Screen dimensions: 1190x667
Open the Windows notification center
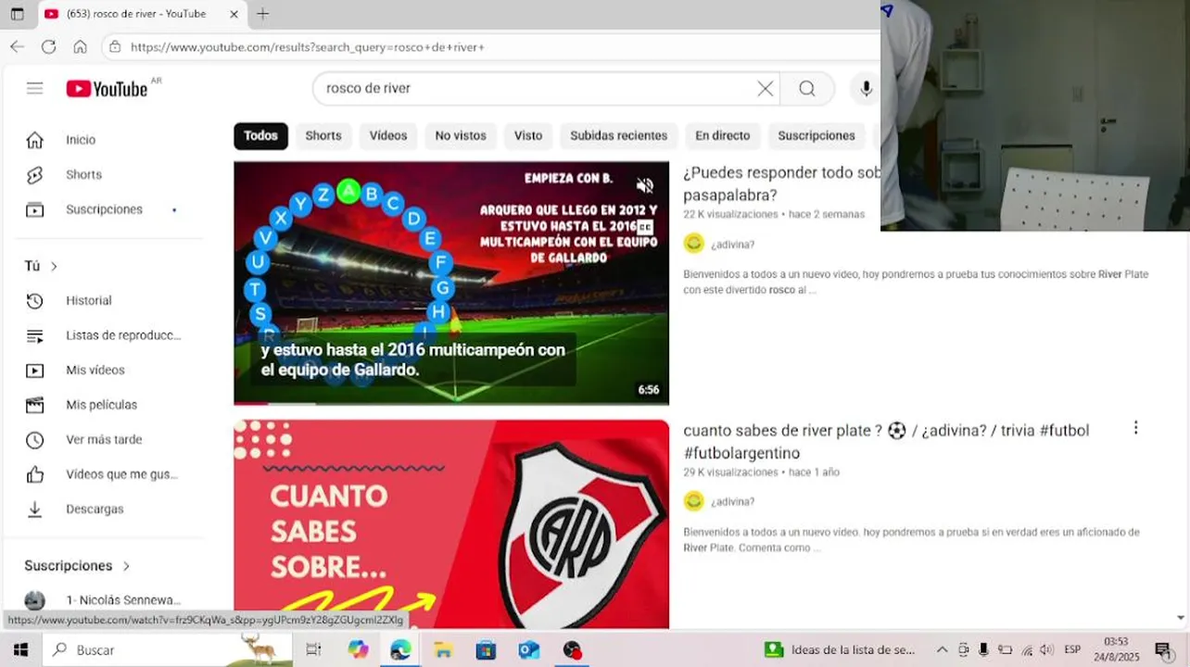pos(1163,650)
